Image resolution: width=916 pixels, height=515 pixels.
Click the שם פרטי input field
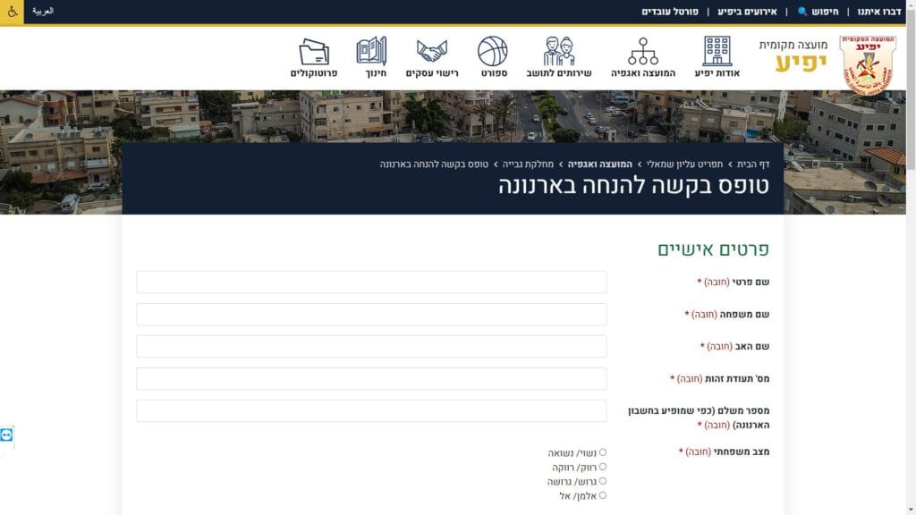click(x=371, y=283)
